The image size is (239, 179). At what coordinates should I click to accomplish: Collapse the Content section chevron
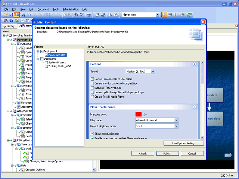[x=195, y=64]
